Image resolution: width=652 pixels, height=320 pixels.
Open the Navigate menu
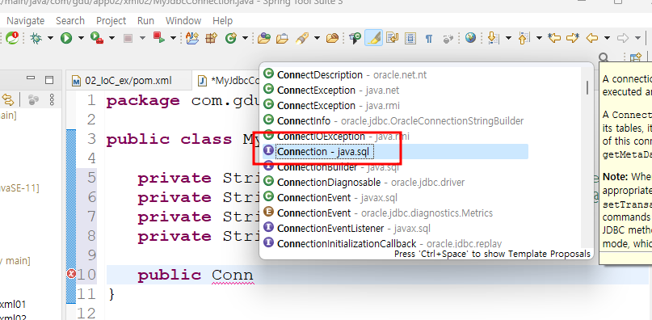click(x=25, y=21)
